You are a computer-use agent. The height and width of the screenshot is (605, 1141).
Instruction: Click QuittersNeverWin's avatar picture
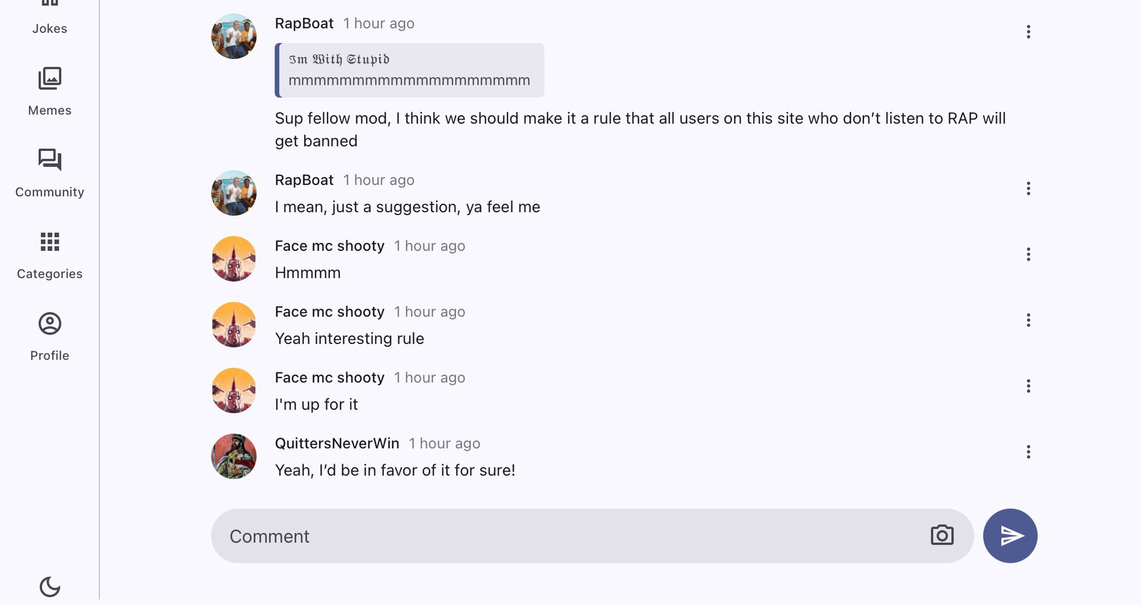pyautogui.click(x=234, y=456)
